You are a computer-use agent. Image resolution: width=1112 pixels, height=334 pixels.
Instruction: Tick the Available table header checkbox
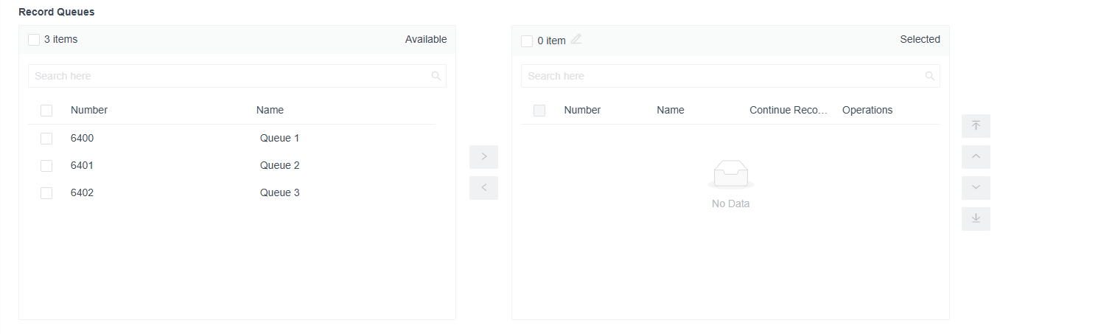(46, 111)
